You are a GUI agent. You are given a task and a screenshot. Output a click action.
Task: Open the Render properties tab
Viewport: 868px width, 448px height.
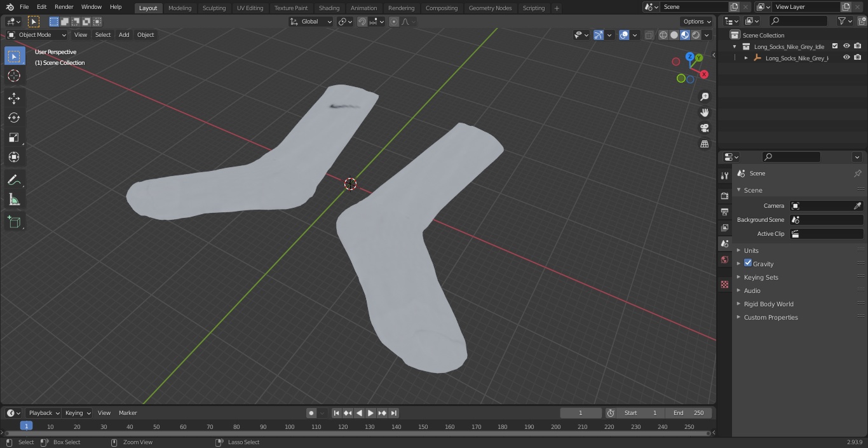[724, 196]
